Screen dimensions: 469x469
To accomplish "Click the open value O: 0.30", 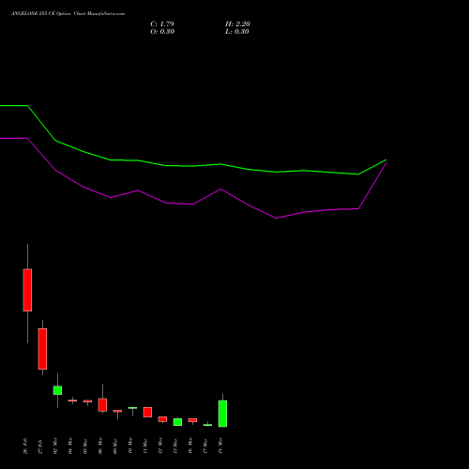I will click(x=162, y=32).
